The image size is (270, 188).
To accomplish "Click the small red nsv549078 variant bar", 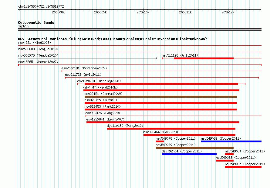I will (160, 141).
